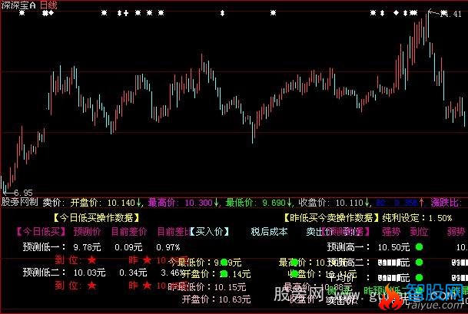468x314 pixels.
Task: Click the 开盘价: 10.63元 entry
Action: [217, 299]
